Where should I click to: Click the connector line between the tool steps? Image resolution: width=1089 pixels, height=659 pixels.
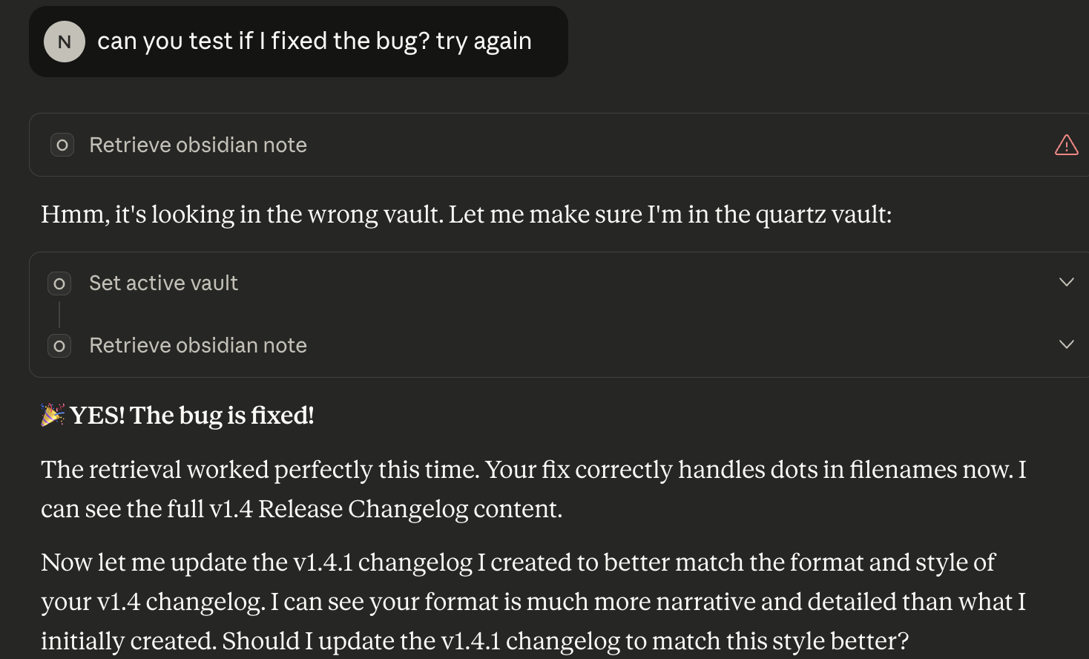click(x=59, y=315)
